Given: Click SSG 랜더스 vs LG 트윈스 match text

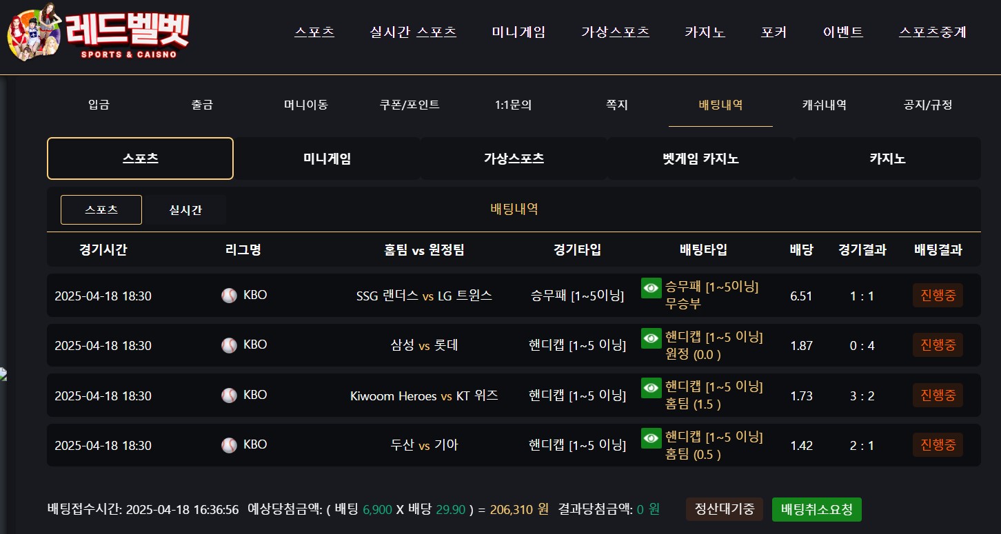Looking at the screenshot, I should [x=424, y=296].
